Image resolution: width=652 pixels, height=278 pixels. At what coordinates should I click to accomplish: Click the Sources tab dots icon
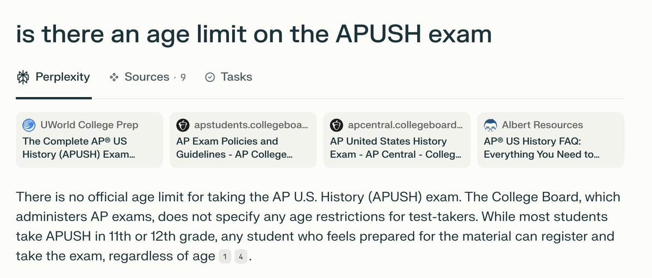coord(114,77)
